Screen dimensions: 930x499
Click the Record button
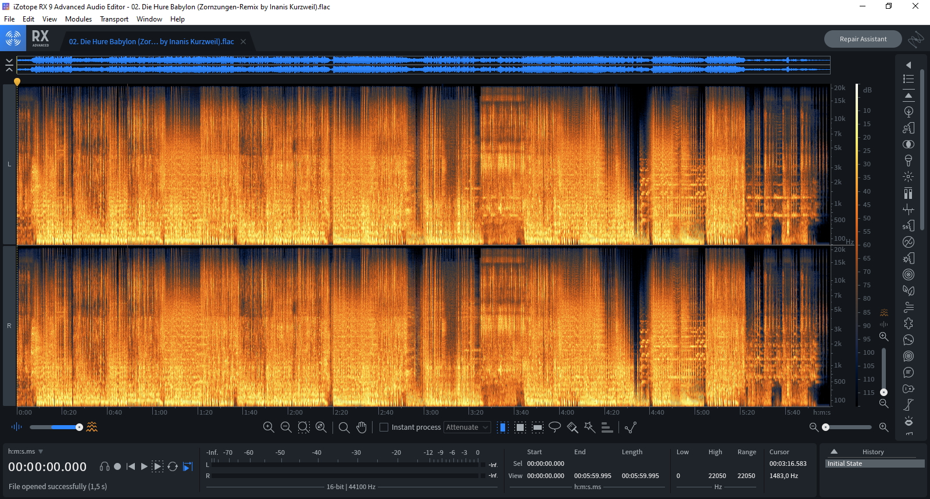[x=117, y=466]
